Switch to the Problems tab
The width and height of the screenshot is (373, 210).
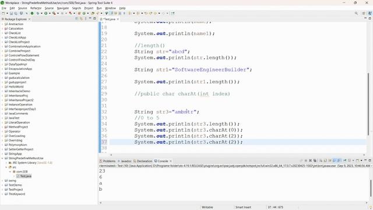[x=107, y=161]
